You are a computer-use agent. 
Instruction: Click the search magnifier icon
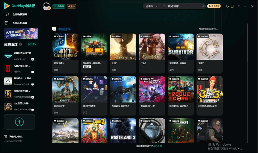click(x=164, y=6)
